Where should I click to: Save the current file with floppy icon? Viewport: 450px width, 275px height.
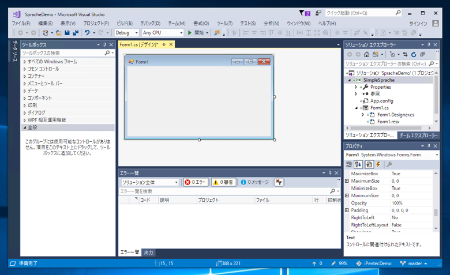click(x=67, y=33)
